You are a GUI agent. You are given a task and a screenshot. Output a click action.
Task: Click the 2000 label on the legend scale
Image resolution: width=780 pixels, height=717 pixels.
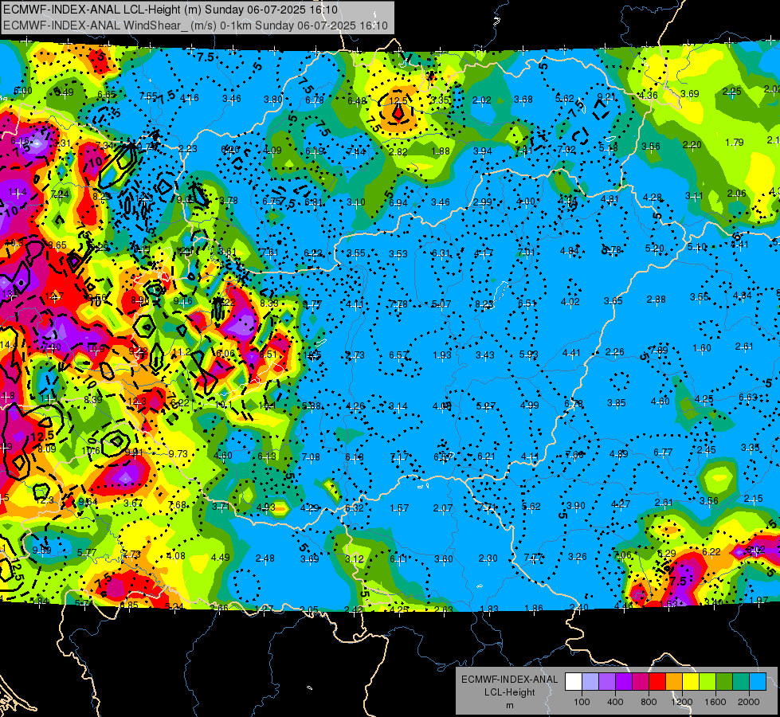click(748, 702)
